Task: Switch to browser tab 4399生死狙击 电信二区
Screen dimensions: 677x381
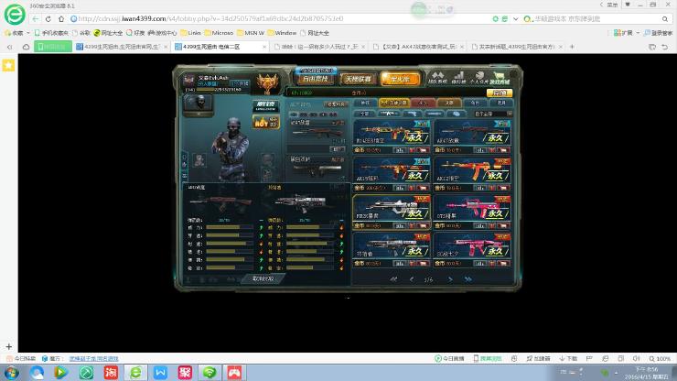Action: [x=220, y=47]
